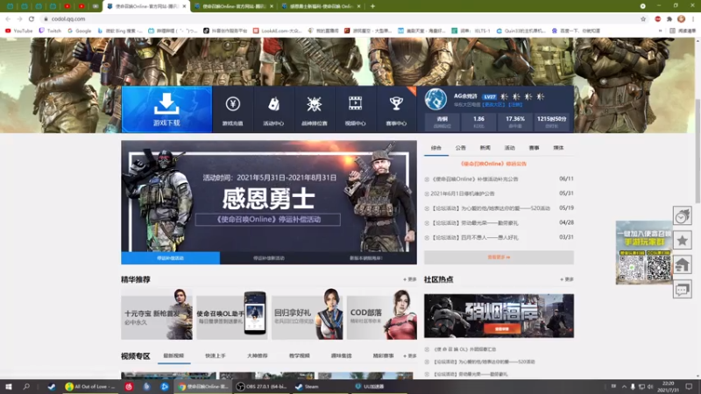701x394 pixels.
Task: Open the orange 《使命召唤Online》 headline announcement
Action: 493,164
